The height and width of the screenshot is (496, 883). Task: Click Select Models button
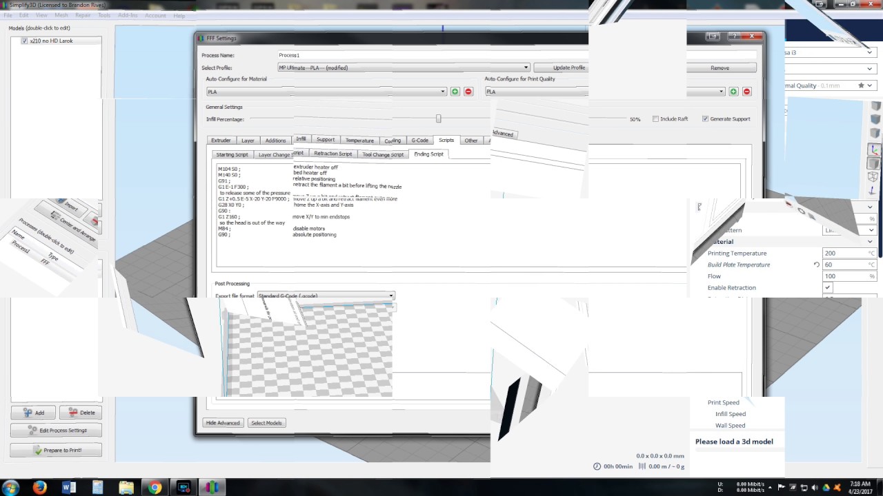coord(266,423)
